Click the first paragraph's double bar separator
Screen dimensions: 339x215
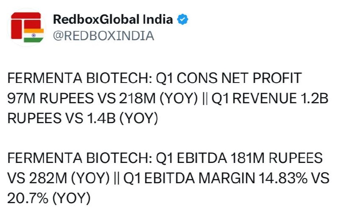point(205,99)
